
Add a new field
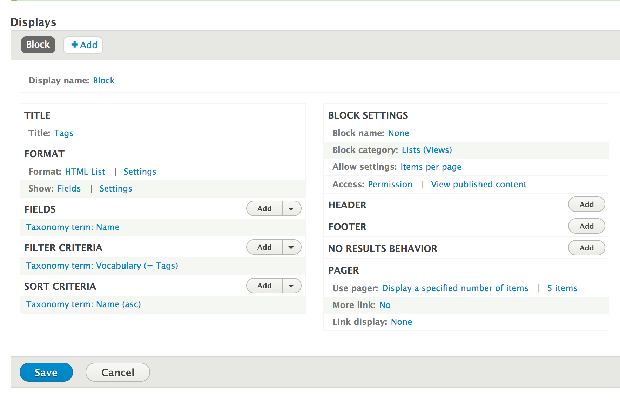(264, 209)
